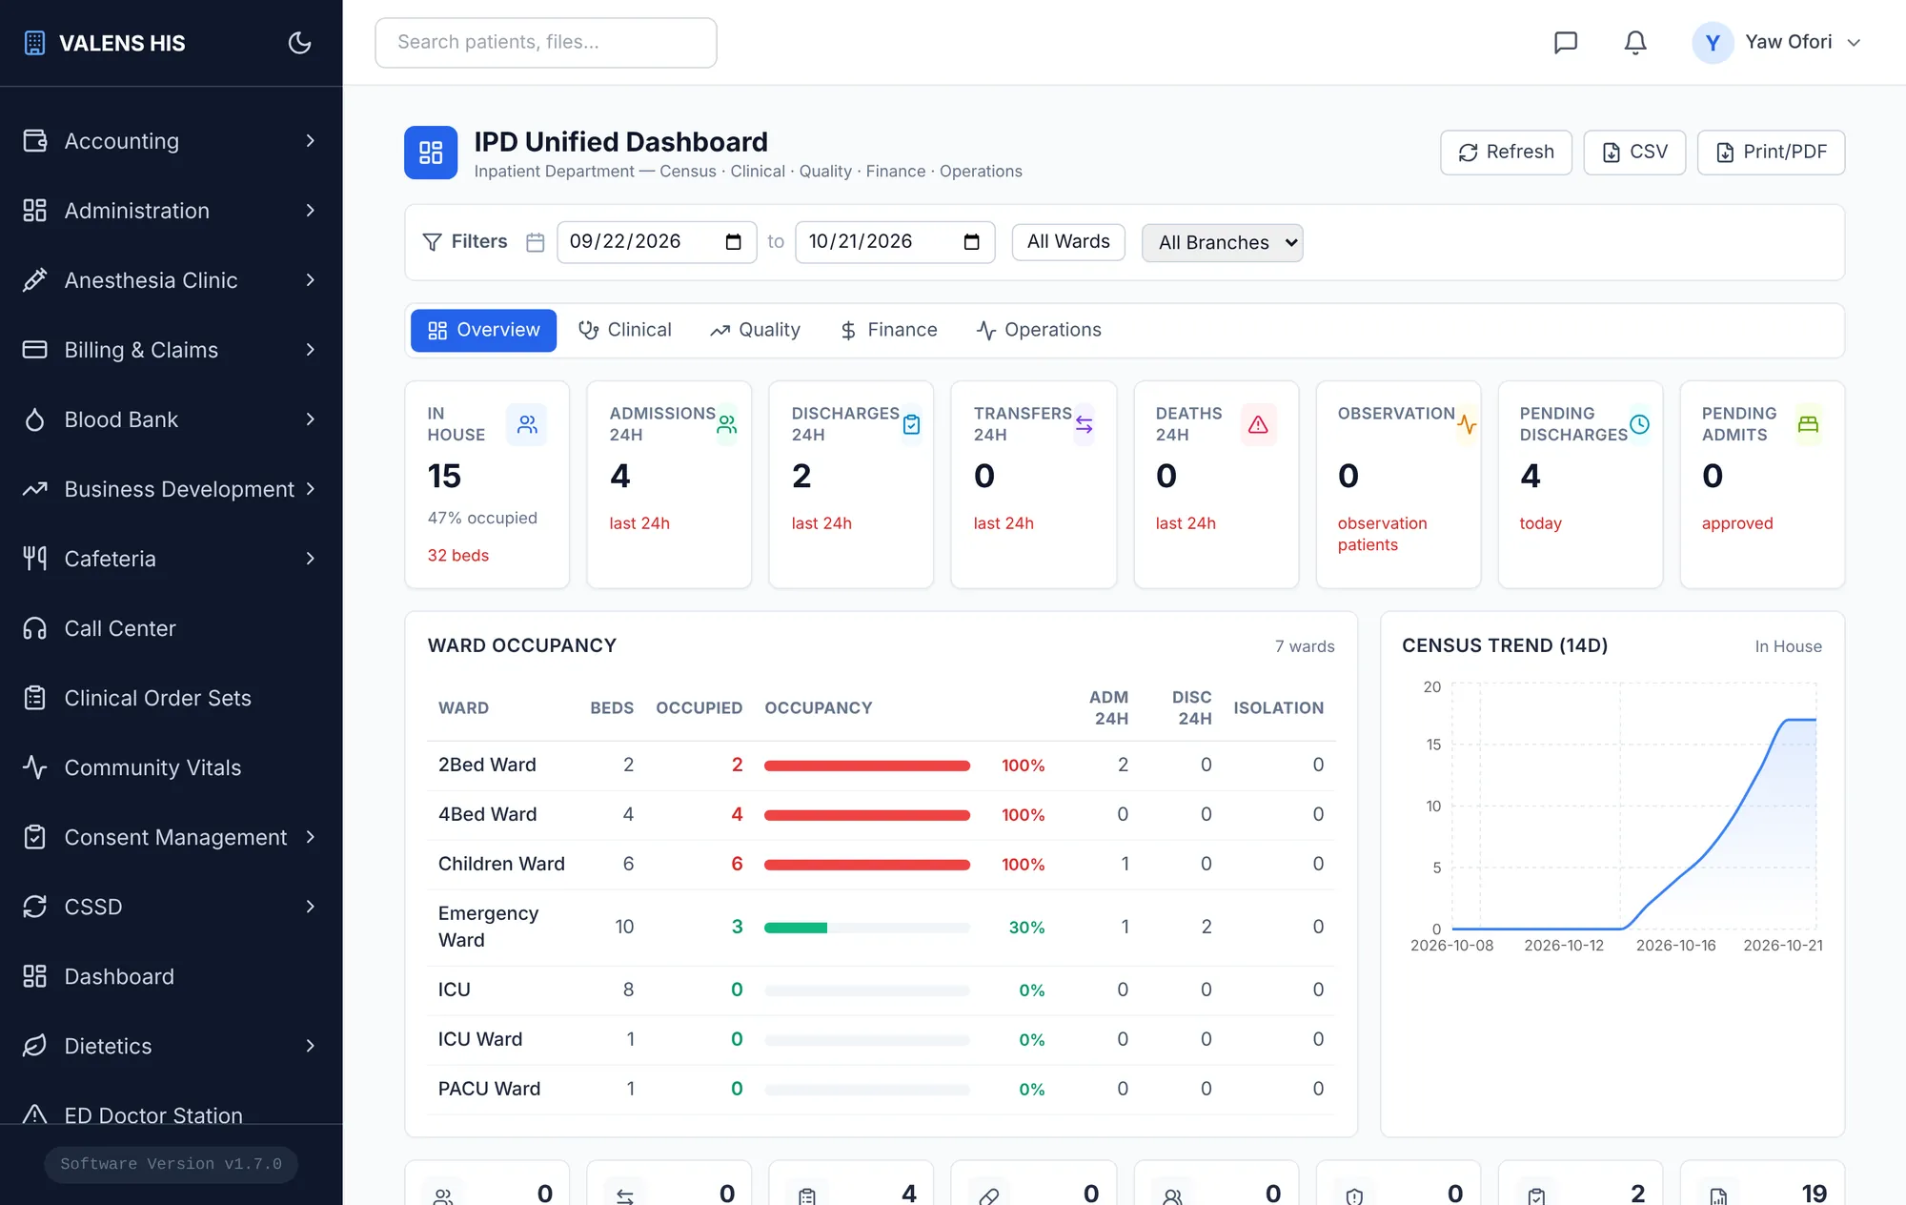Click the In House people icon
Viewport: 1906px width, 1205px height.
pyautogui.click(x=527, y=424)
